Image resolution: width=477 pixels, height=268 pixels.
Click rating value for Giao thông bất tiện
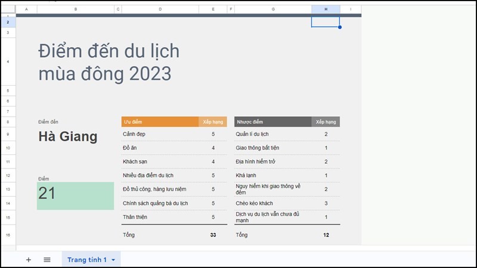(326, 148)
